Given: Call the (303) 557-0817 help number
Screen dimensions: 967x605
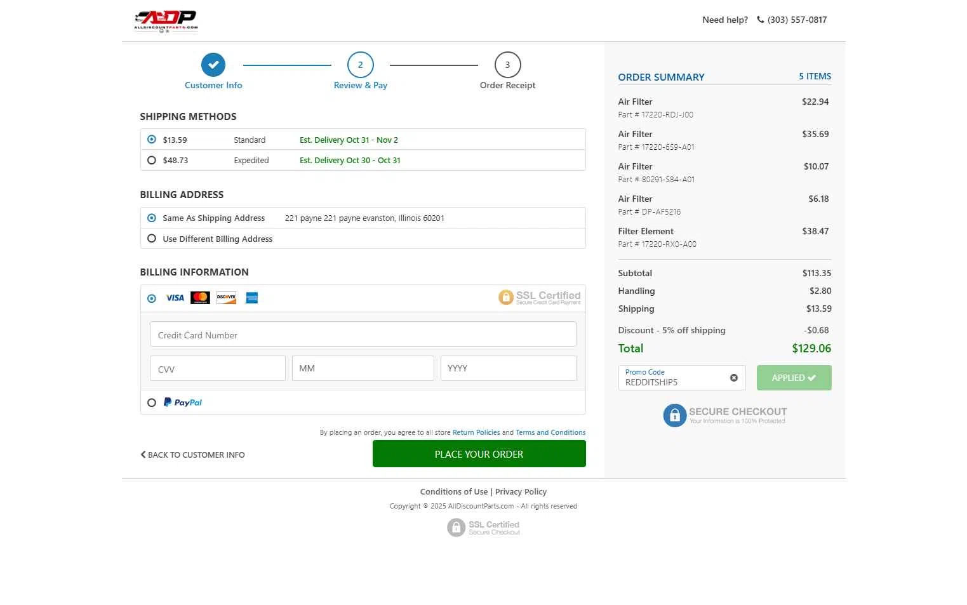Looking at the screenshot, I should point(797,20).
